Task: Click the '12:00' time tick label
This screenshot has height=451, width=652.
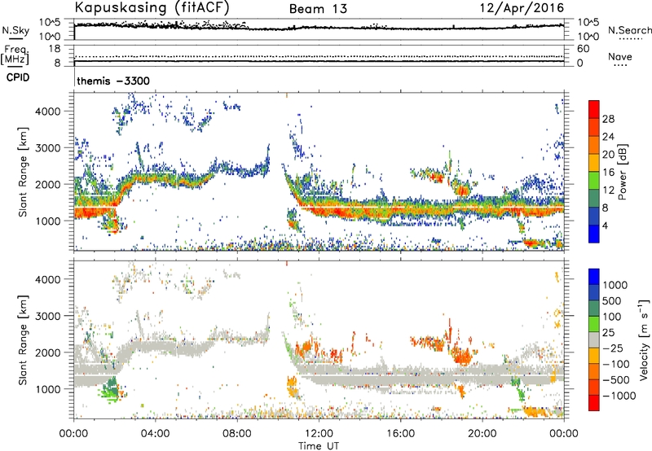Action: pos(319,434)
